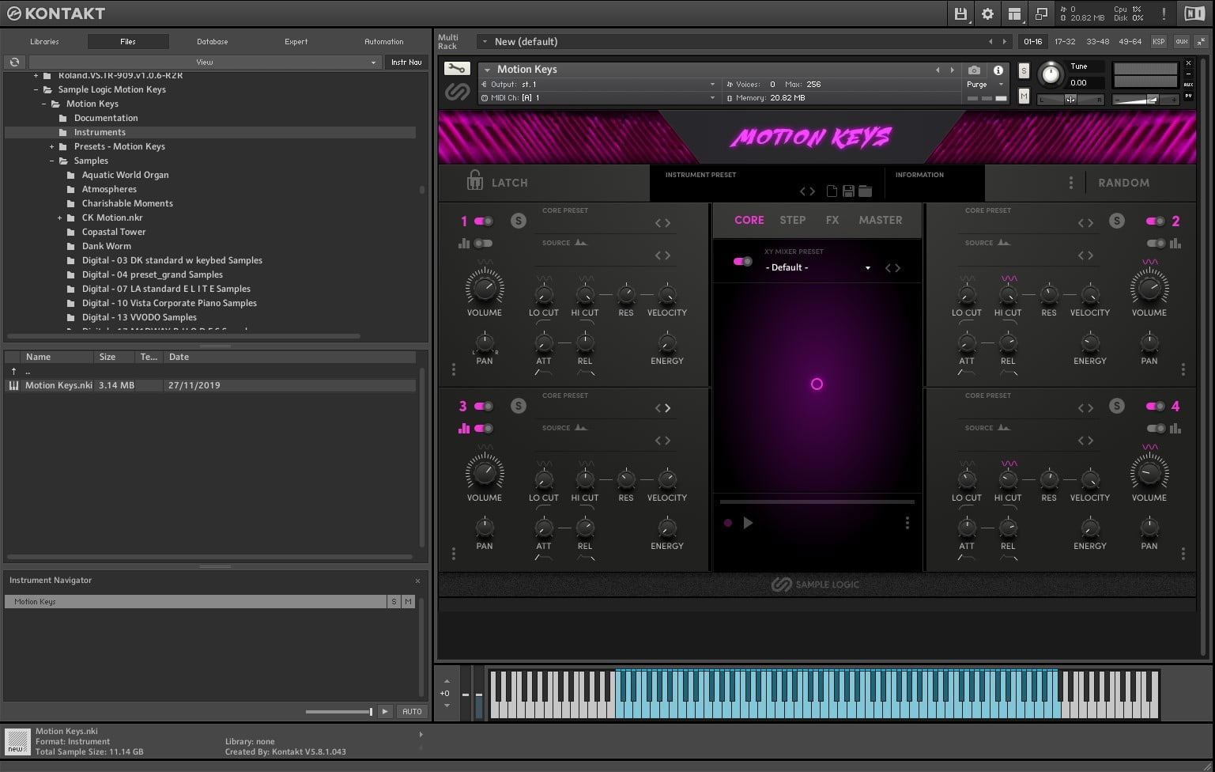
Task: Select Motion Keys.nki file row
Action: (x=210, y=385)
